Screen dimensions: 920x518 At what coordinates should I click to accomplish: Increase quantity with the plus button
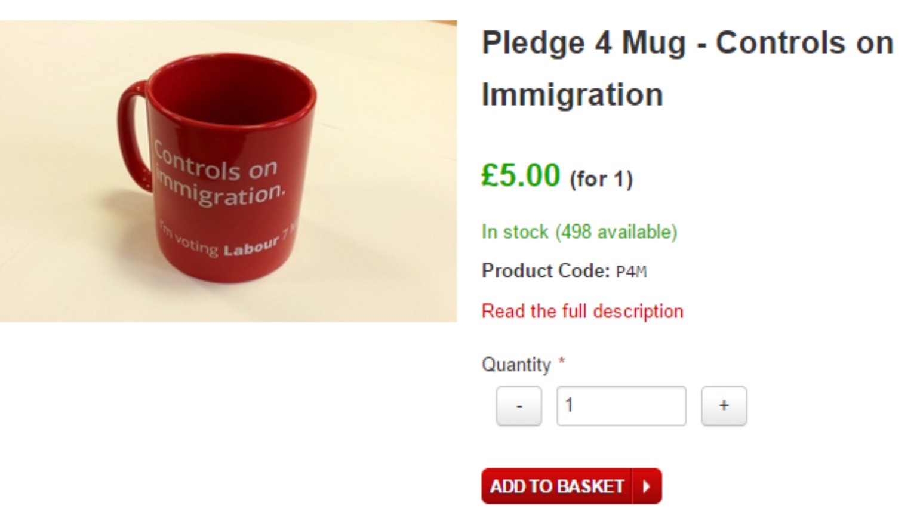pyautogui.click(x=724, y=406)
